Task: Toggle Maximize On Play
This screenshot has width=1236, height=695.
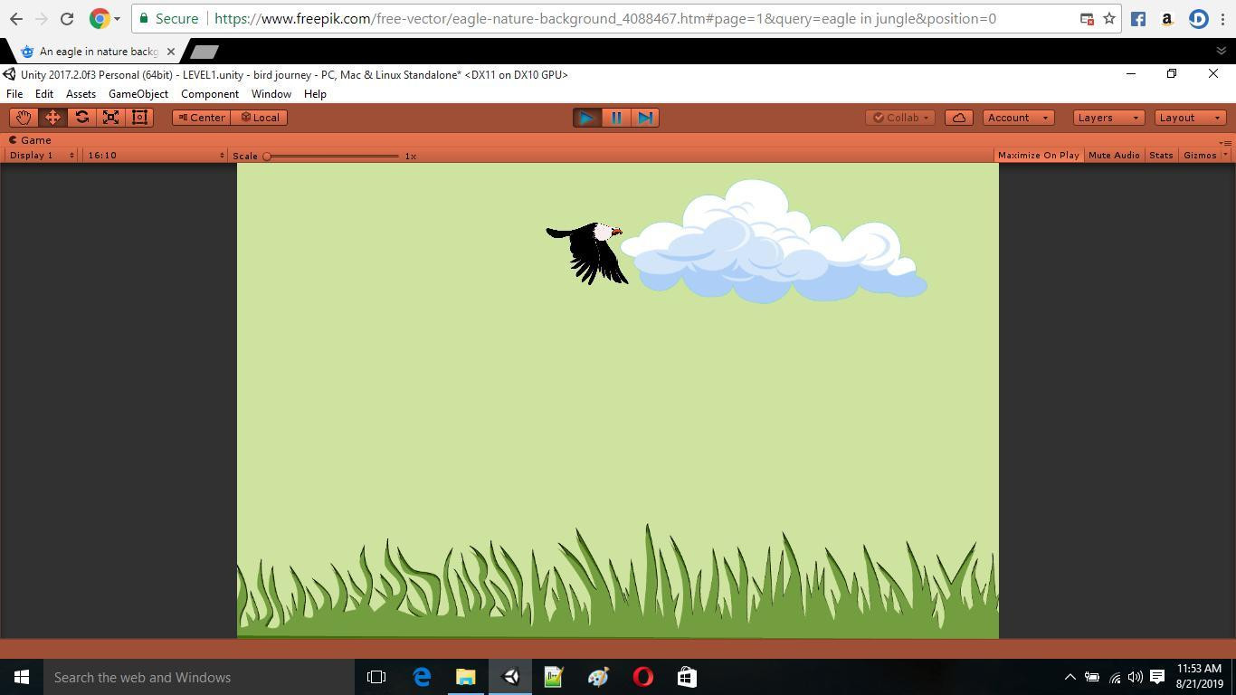Action: click(1038, 156)
